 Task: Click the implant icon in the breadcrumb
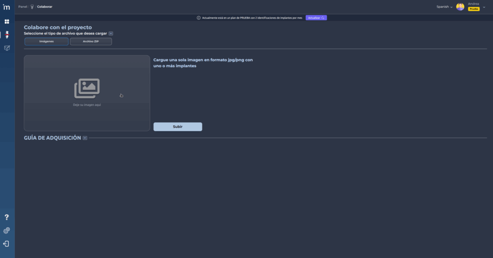[32, 7]
